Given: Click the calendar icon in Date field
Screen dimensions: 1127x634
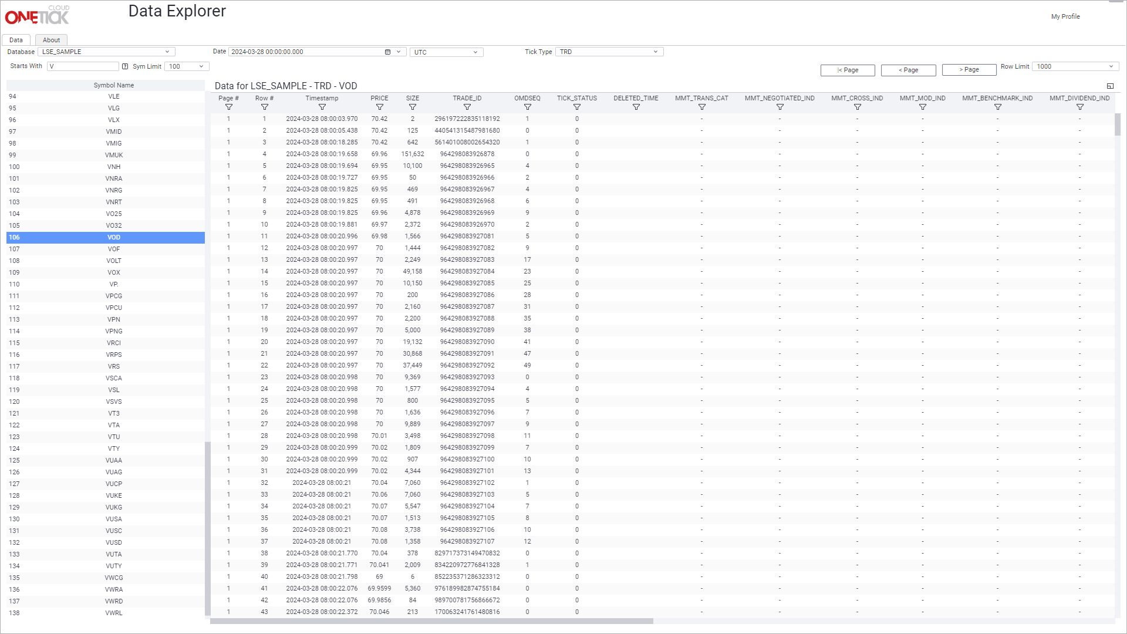Looking at the screenshot, I should pos(387,52).
